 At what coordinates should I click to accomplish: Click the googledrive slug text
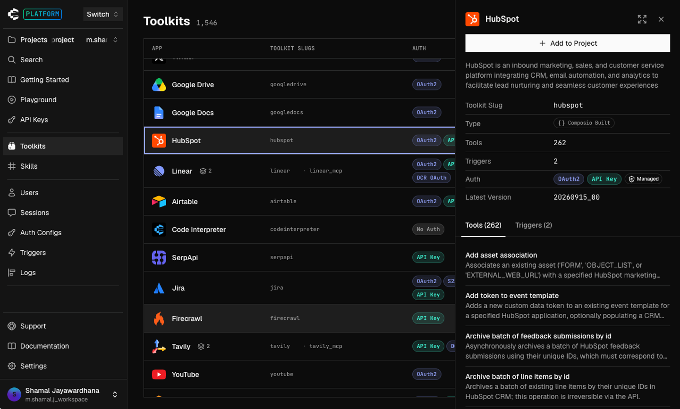[x=288, y=84]
